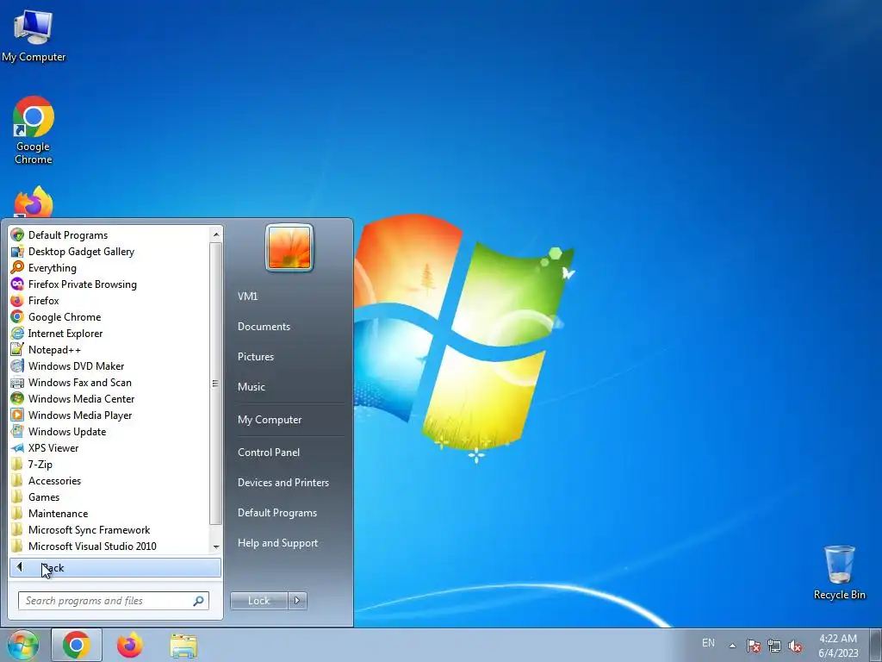Open the arrow menu beside Lock
The image size is (882, 662).
(x=297, y=601)
